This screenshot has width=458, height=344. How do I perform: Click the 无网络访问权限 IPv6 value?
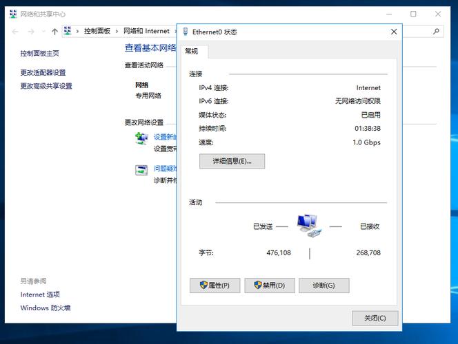click(x=358, y=101)
